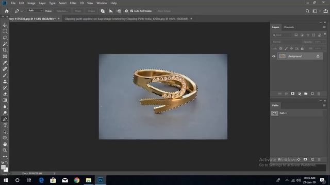
Task: Select the History Brush tool
Action: pos(5,88)
